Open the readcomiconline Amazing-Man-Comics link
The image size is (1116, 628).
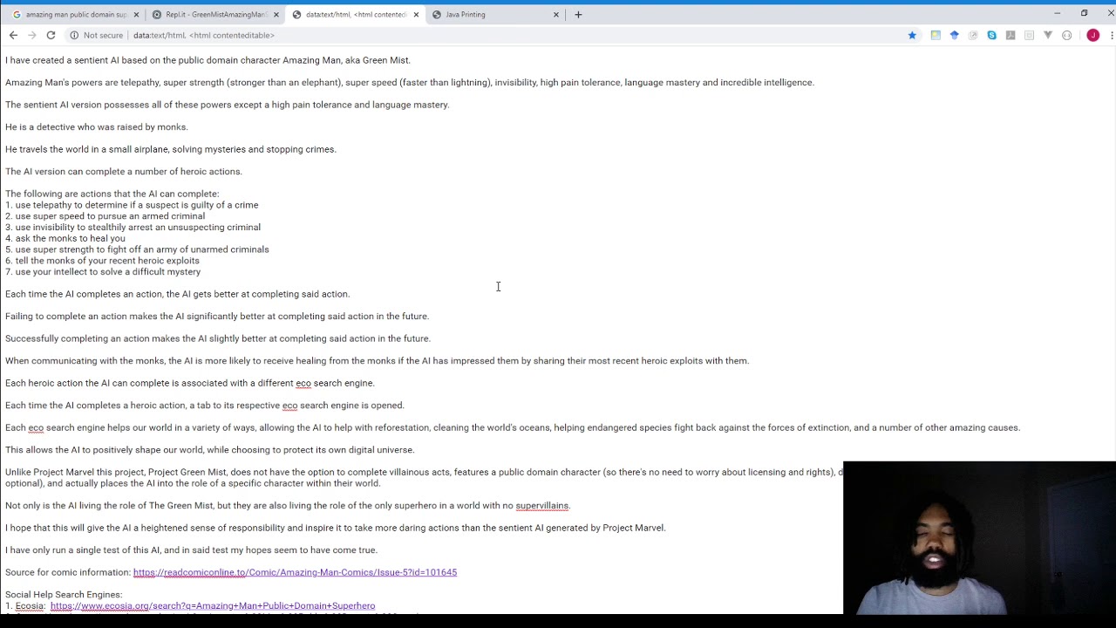295,572
